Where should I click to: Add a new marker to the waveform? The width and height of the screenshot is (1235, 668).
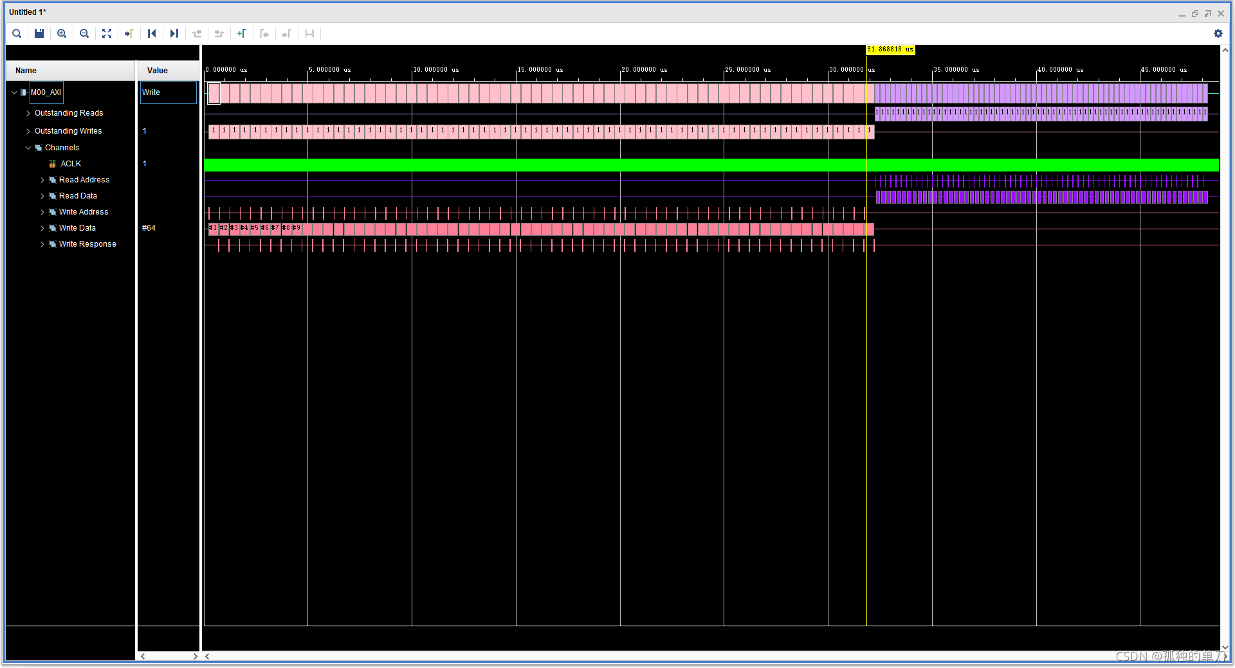242,33
